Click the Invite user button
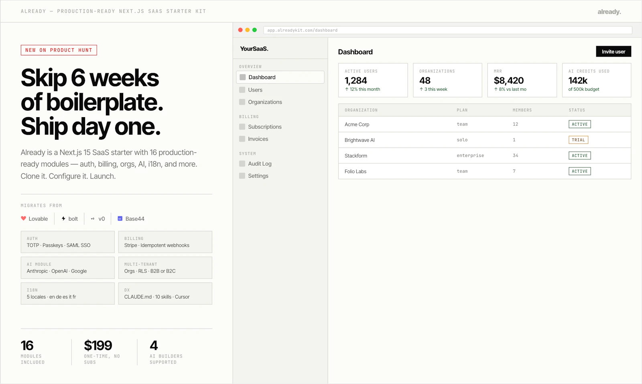Screen dimensions: 642x384 pos(614,51)
